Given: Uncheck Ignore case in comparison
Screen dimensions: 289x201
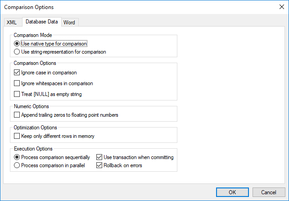Looking at the screenshot, I should point(17,73).
